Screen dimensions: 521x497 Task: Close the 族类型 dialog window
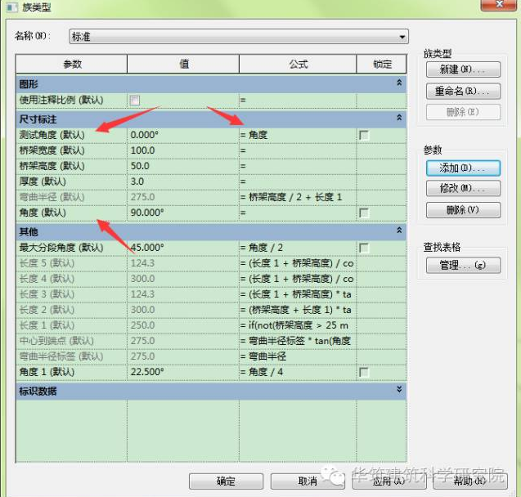(x=499, y=5)
